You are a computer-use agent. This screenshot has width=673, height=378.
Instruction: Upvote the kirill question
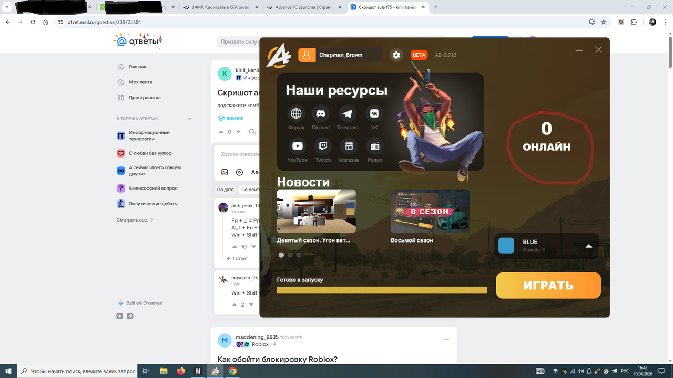pos(221,132)
